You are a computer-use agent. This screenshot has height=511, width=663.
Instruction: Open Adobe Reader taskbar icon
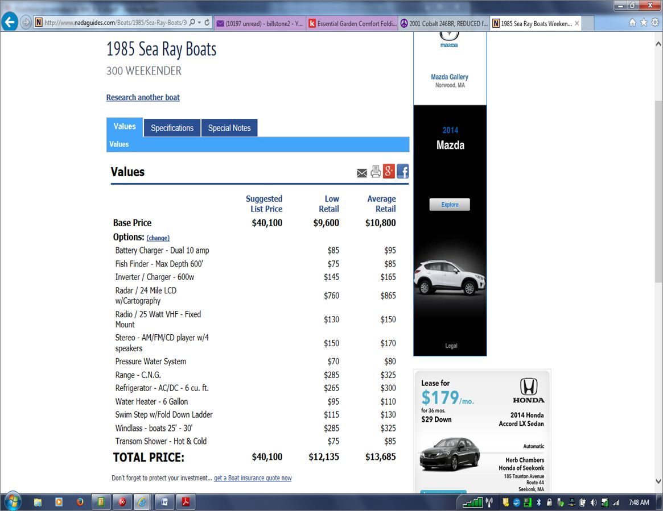186,502
